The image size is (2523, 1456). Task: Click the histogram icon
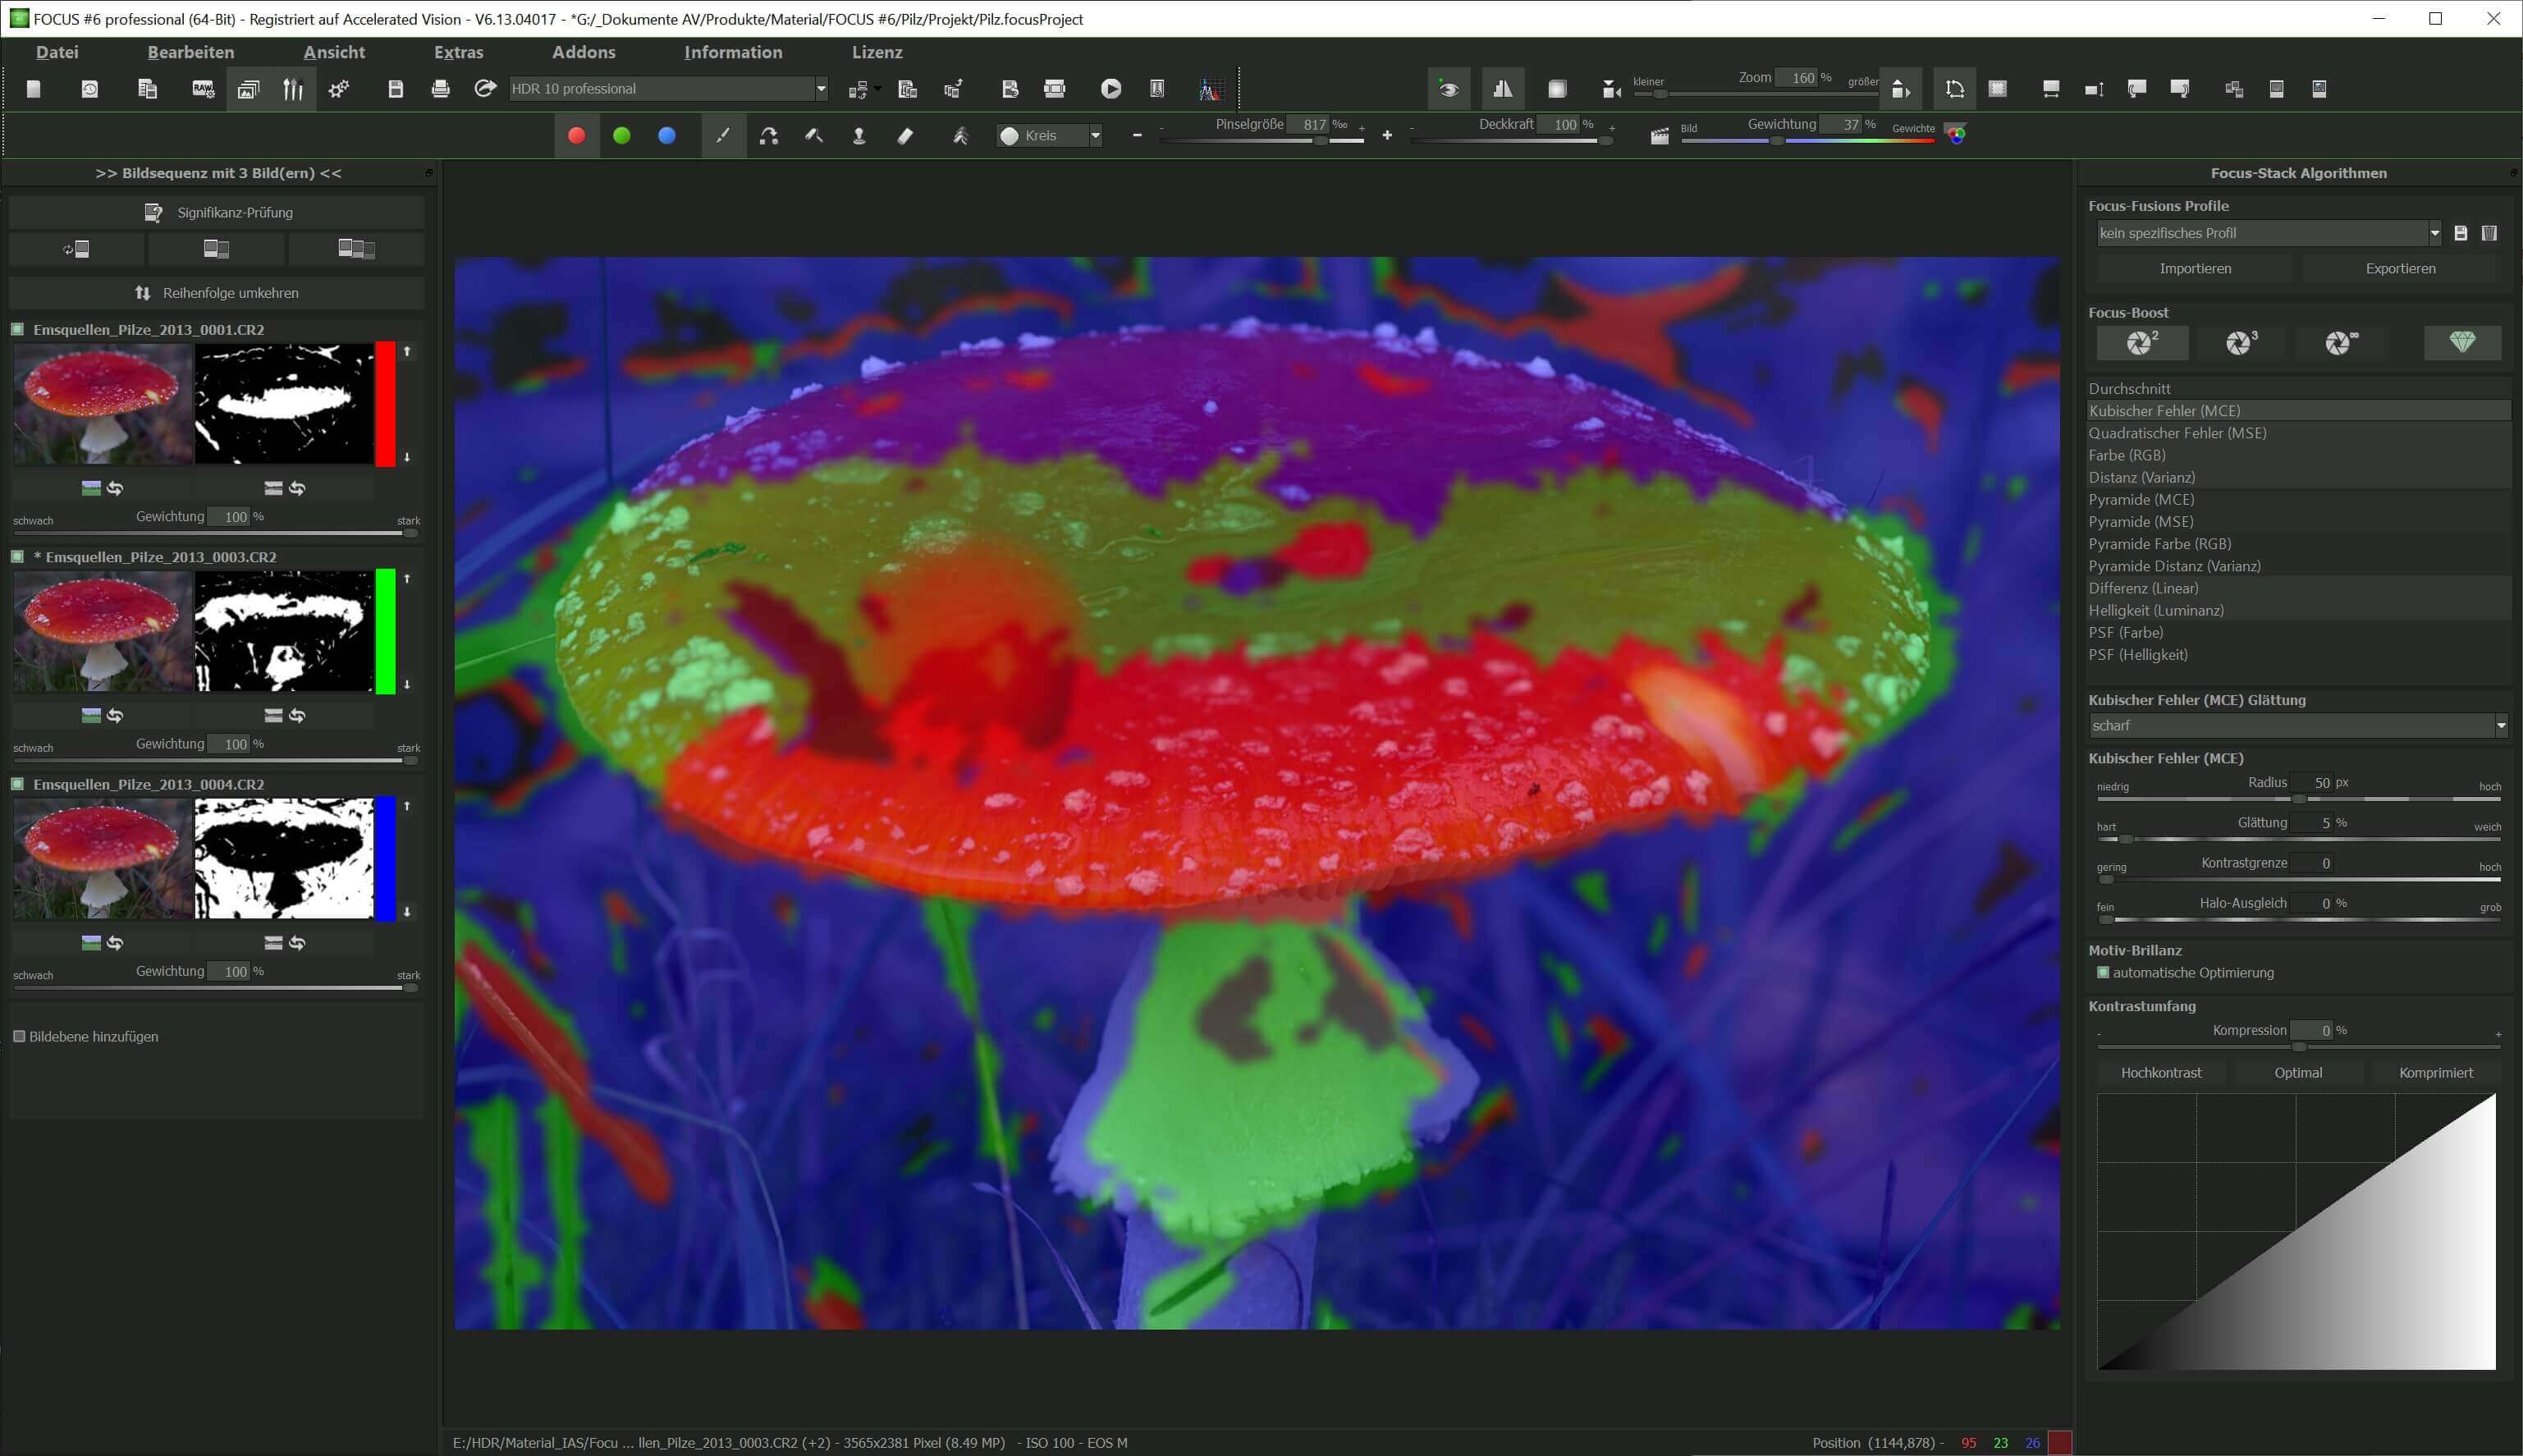pos(1210,89)
